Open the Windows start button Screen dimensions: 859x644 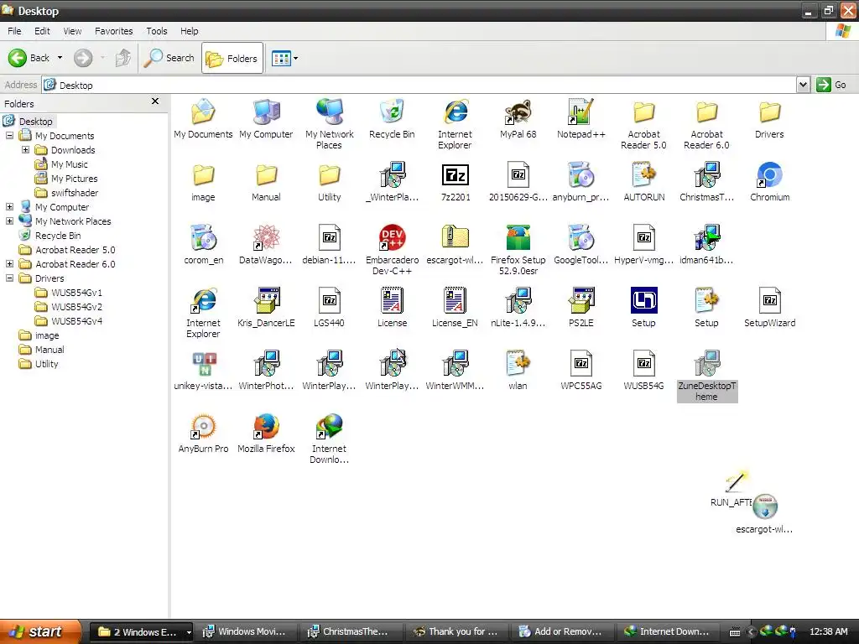pos(40,631)
